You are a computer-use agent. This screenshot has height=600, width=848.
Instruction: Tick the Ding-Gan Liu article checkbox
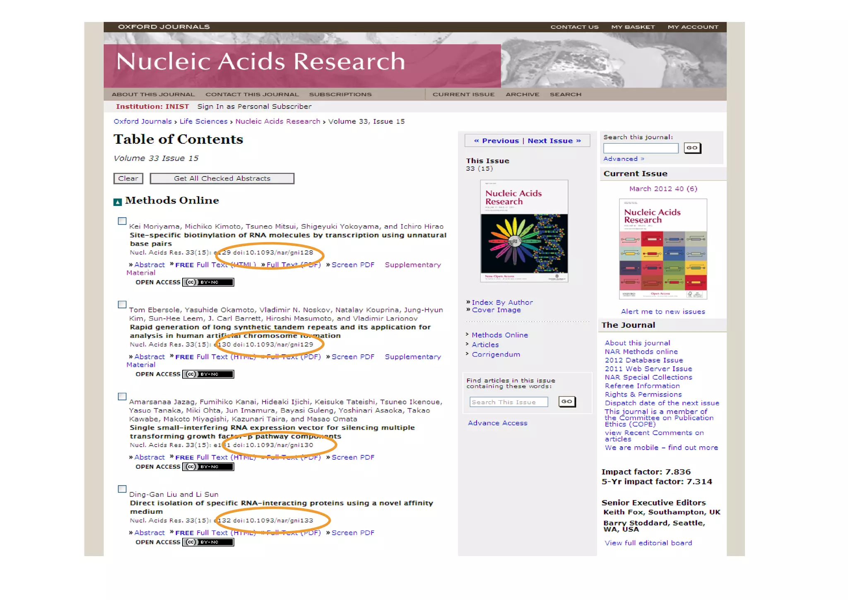tap(122, 489)
